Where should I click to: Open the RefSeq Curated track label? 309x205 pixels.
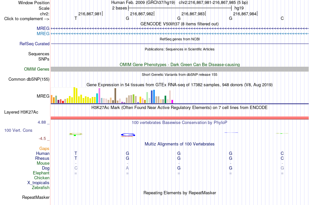[x=34, y=44]
